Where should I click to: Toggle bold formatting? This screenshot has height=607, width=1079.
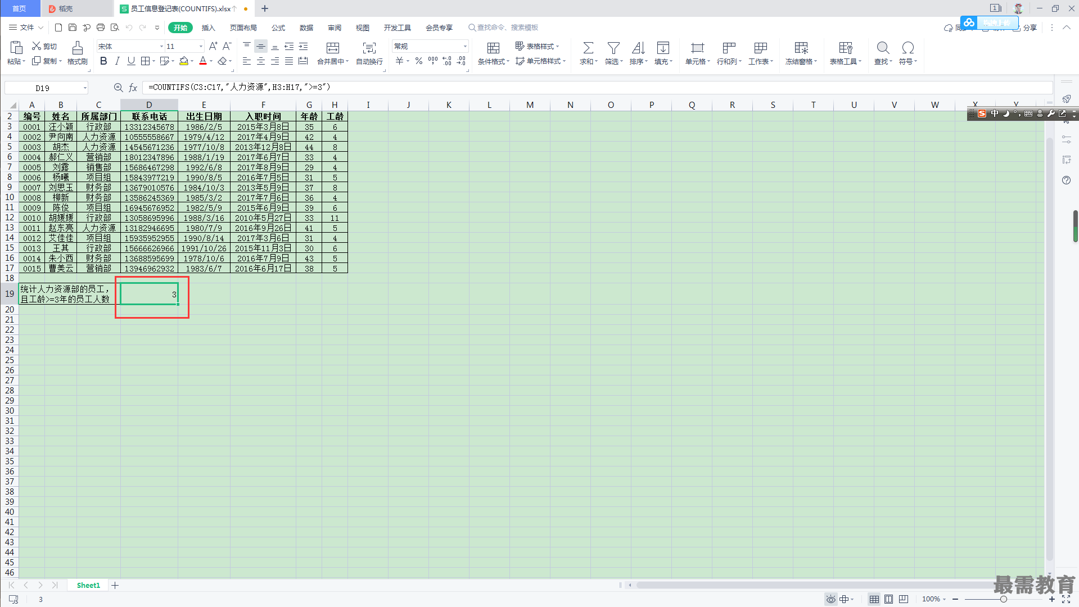pos(103,61)
